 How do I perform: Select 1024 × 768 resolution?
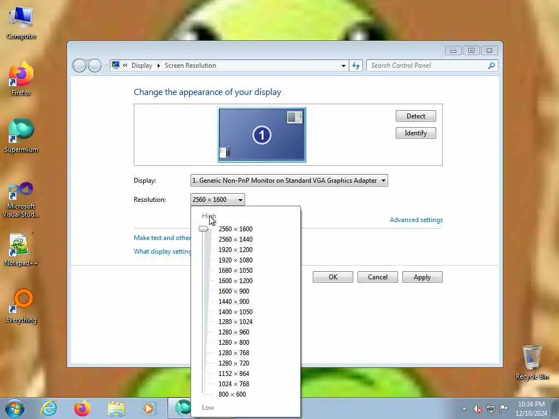[x=234, y=384]
